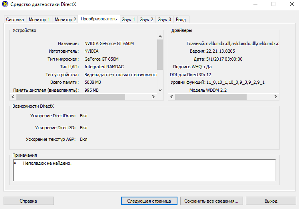Click the DirectX diagnostic icon in title bar
The height and width of the screenshot is (209, 299).
[5, 4]
